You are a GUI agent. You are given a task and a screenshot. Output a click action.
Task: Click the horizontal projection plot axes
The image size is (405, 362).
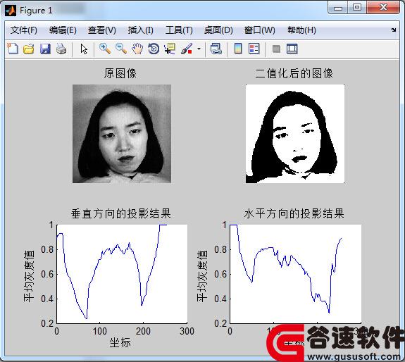(296, 274)
